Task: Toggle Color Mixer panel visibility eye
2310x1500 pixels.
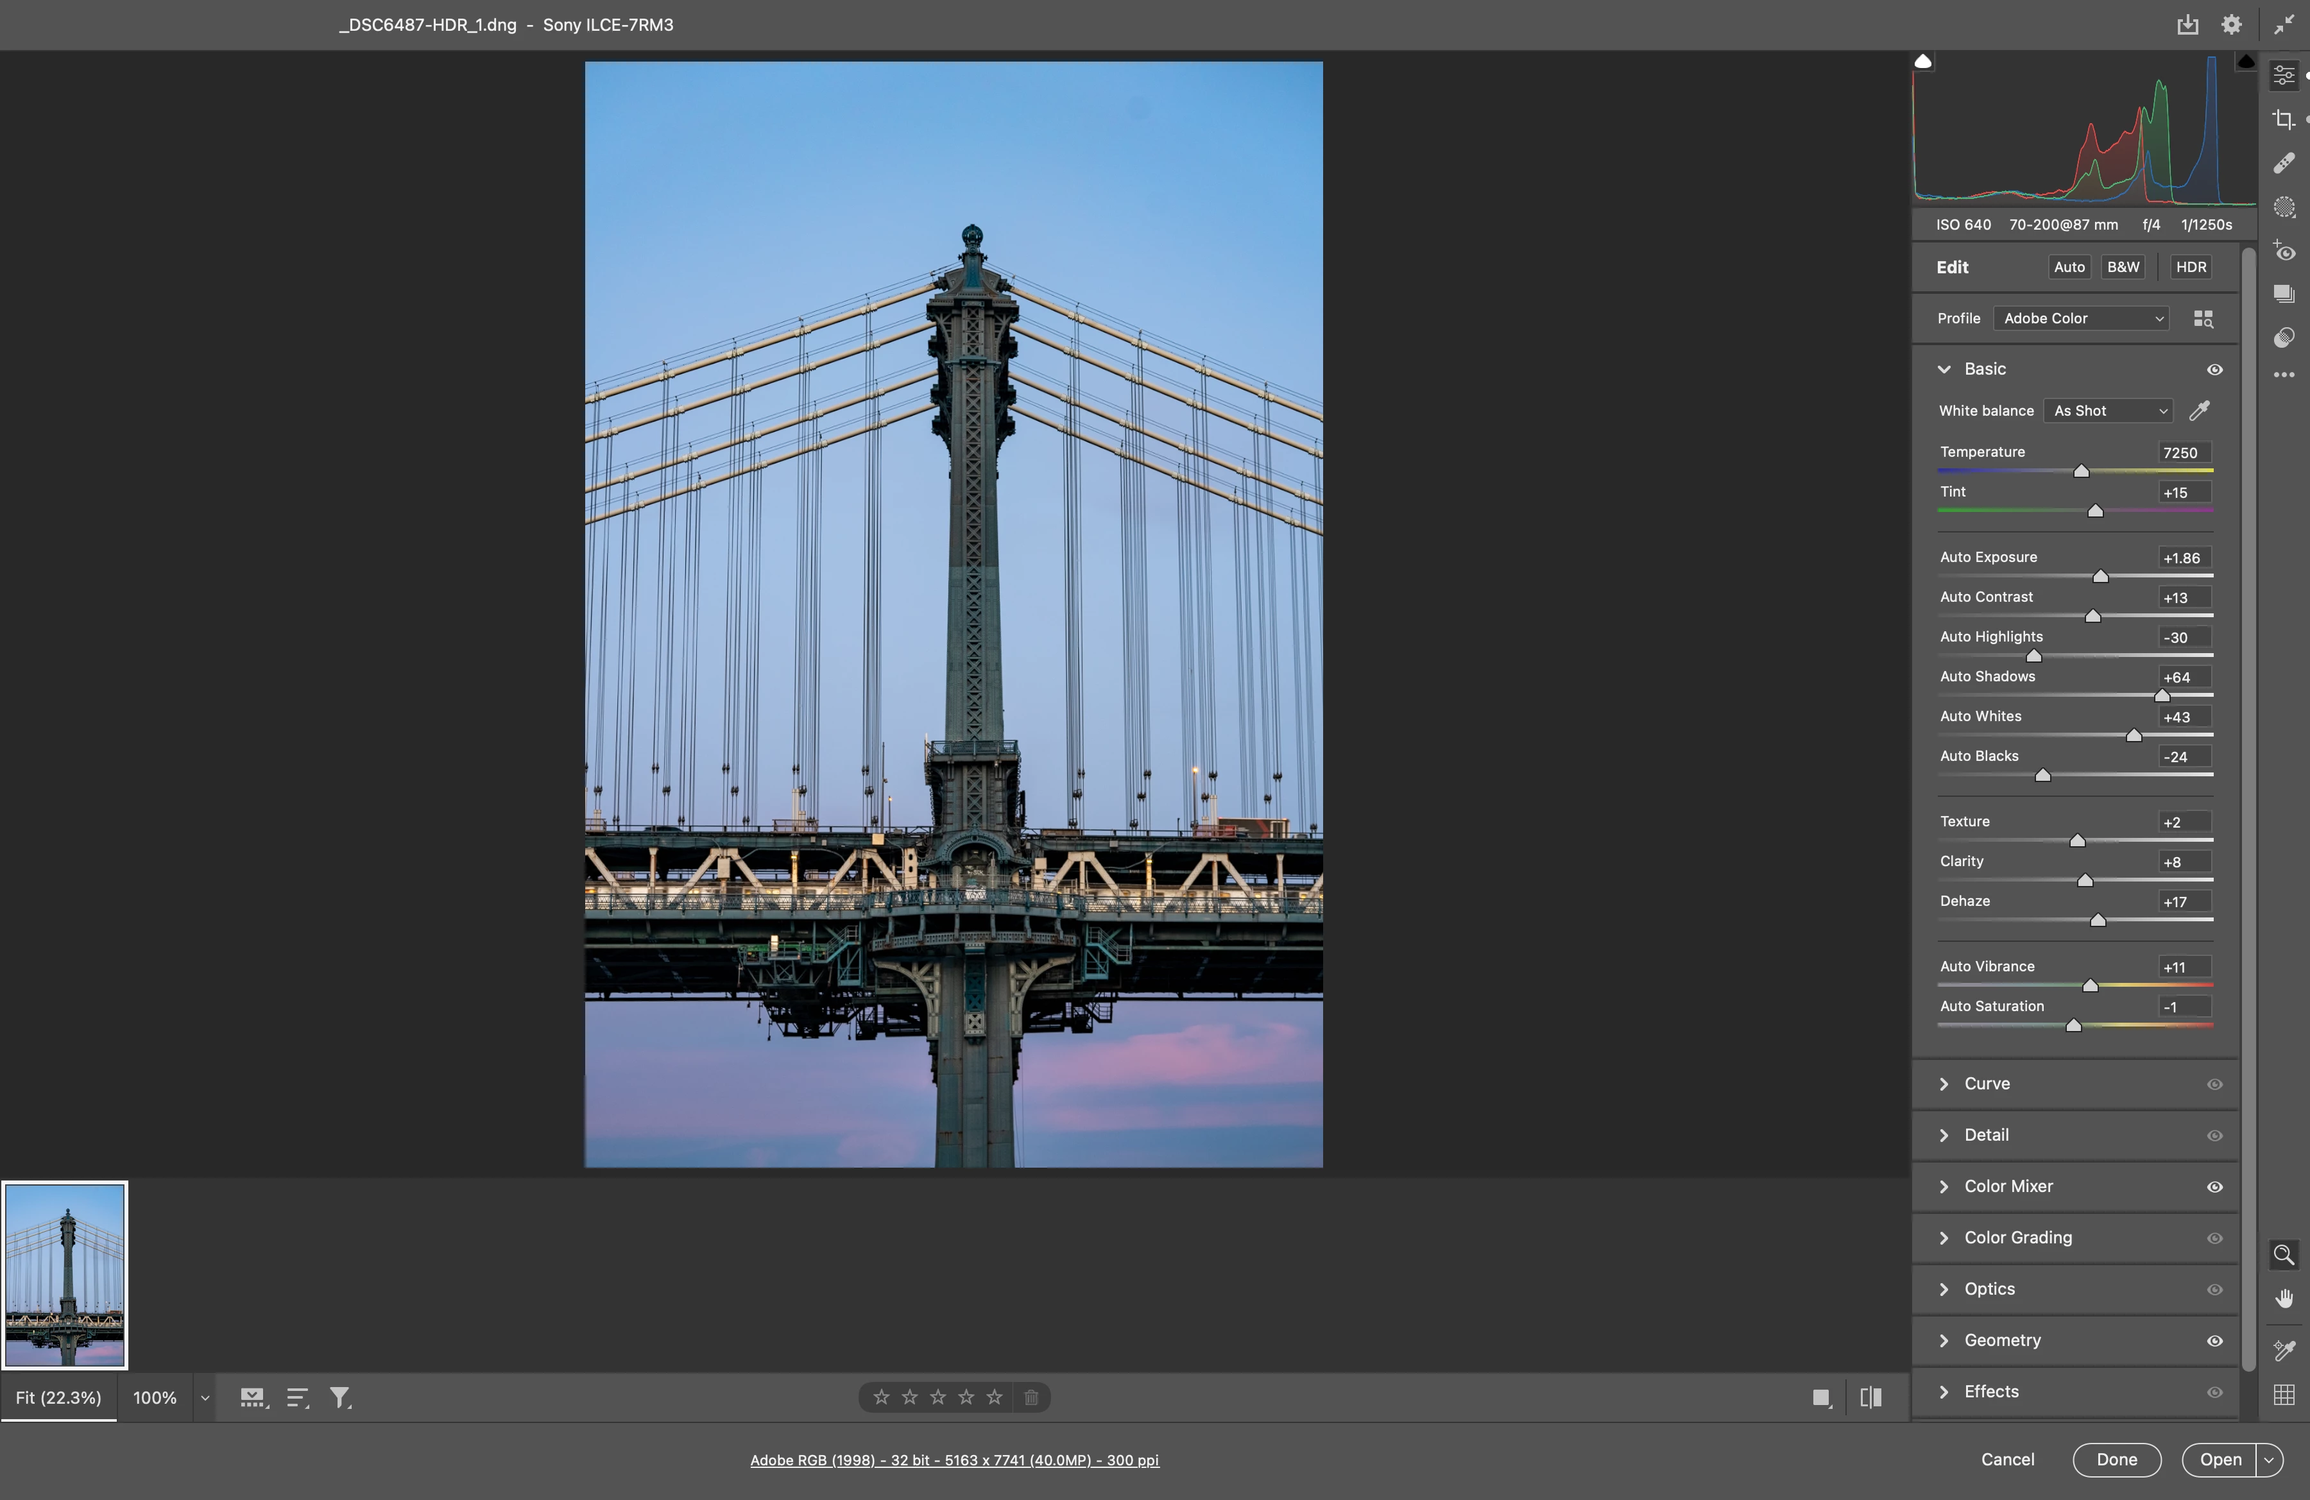Action: pyautogui.click(x=2214, y=1187)
